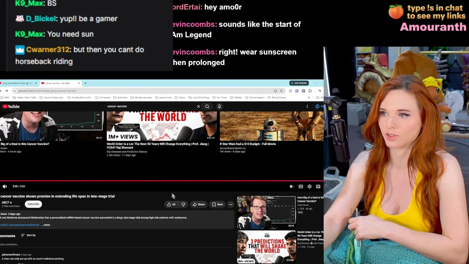Open a new browser tab
This screenshot has height=264, width=469.
pyautogui.click(x=85, y=83)
